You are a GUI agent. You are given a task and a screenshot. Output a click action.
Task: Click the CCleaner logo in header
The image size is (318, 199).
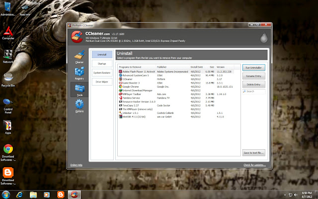click(77, 37)
